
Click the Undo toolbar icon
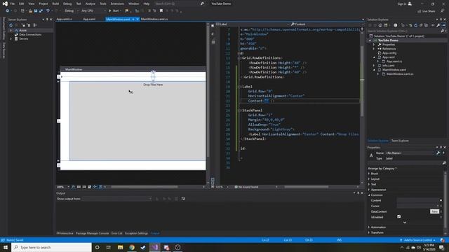tap(48, 11)
